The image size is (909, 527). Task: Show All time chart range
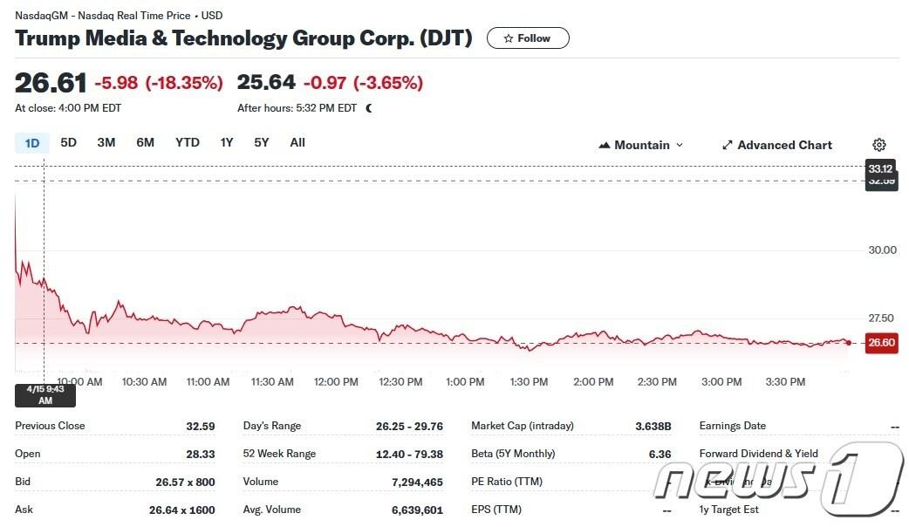(x=297, y=142)
